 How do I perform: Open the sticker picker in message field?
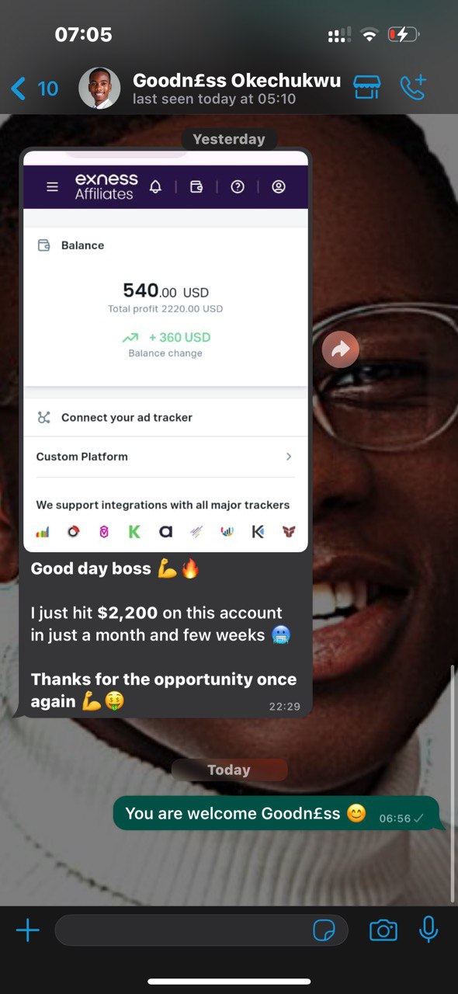(x=323, y=930)
